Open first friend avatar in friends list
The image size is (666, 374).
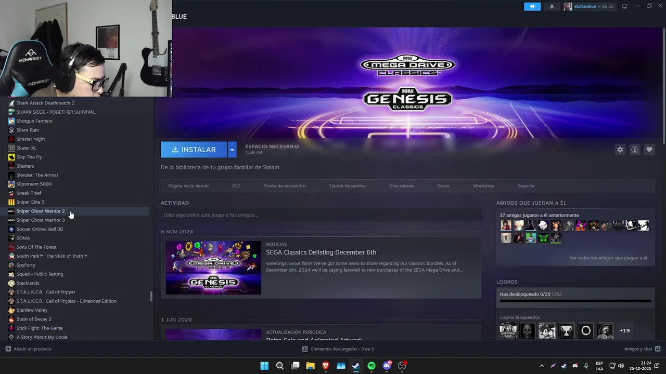(506, 225)
